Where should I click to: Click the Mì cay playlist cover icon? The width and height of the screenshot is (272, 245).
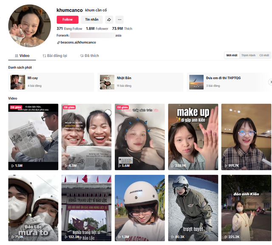pos(18,82)
